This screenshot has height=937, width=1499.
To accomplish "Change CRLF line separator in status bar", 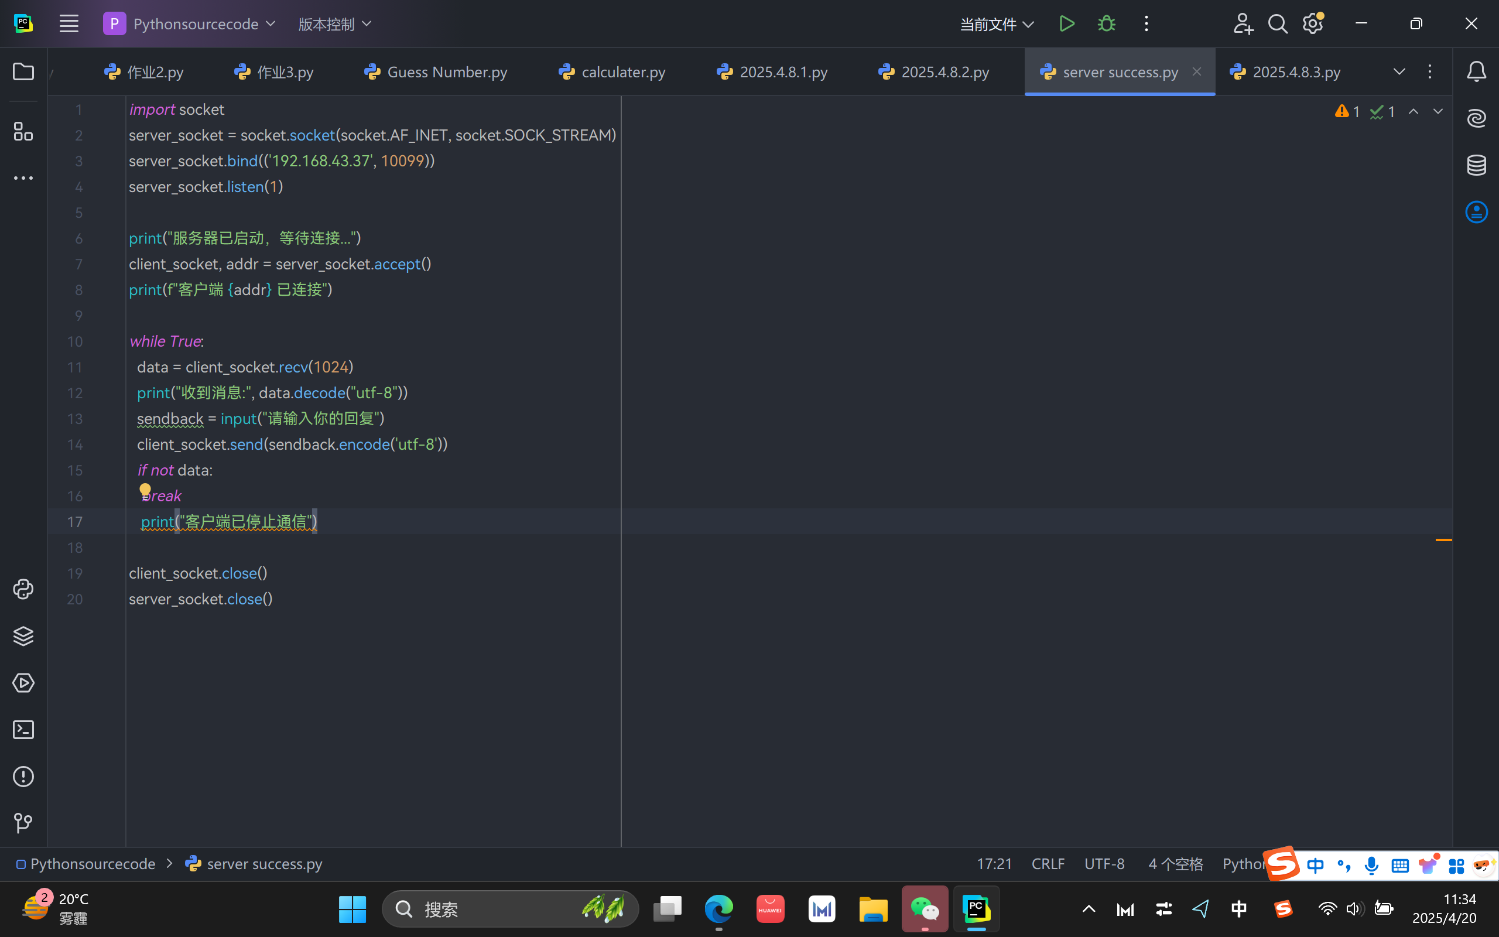I will click(1048, 864).
